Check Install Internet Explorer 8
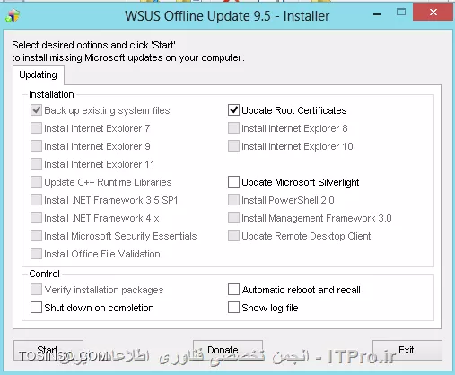 coord(233,128)
